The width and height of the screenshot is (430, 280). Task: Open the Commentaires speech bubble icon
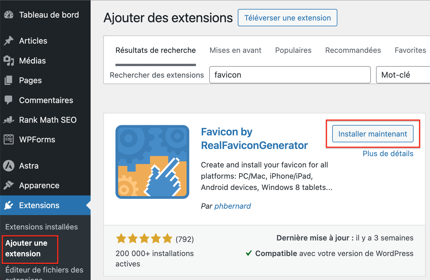point(9,100)
